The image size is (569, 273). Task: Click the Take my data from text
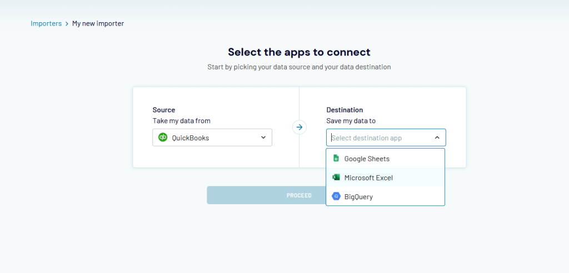click(182, 121)
